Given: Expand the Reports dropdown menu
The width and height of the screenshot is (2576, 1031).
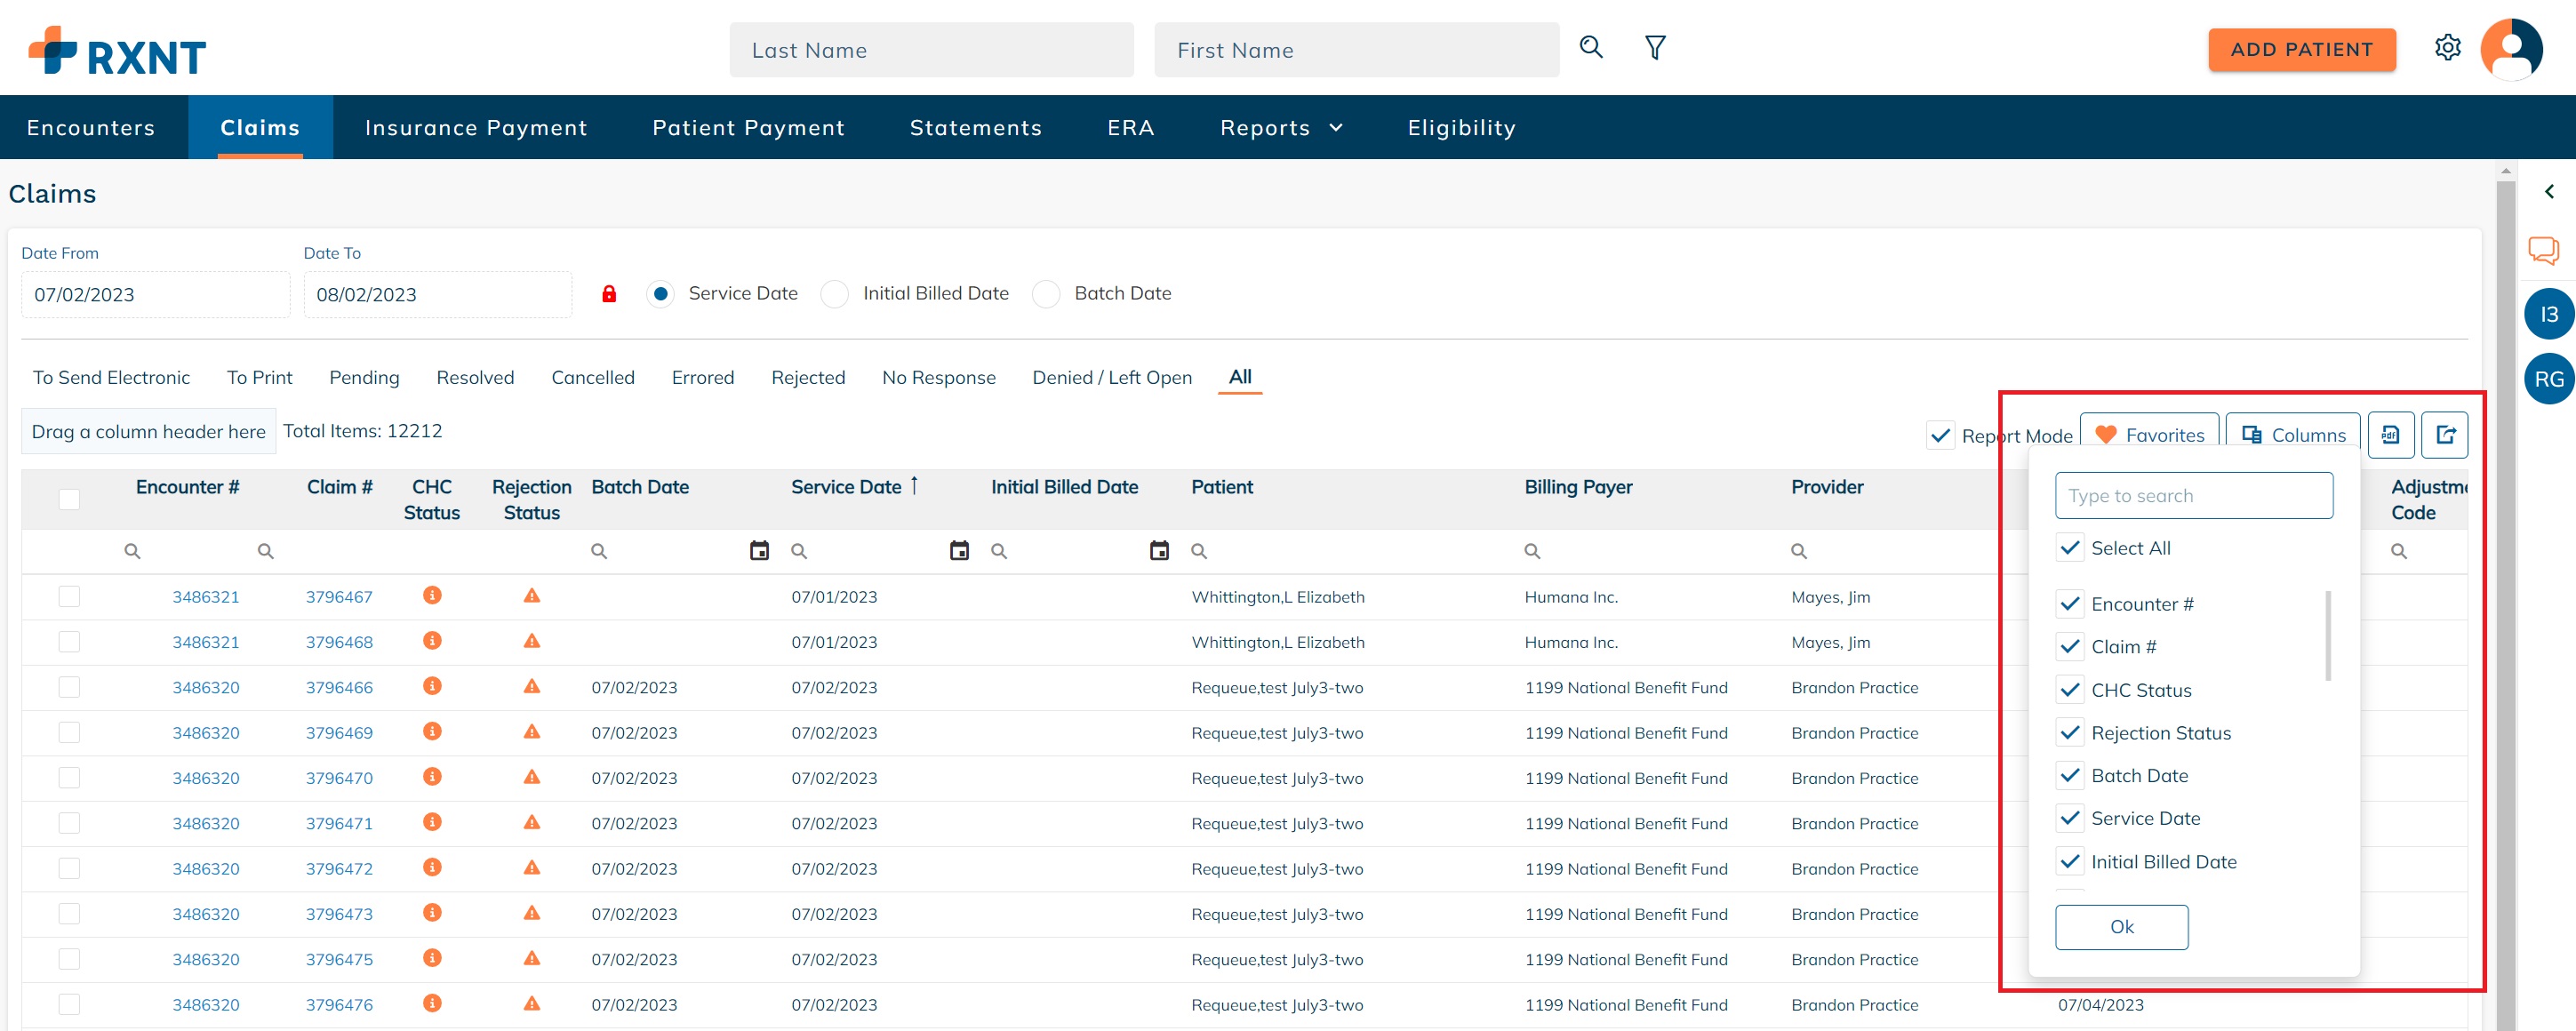Looking at the screenshot, I should [x=1281, y=128].
